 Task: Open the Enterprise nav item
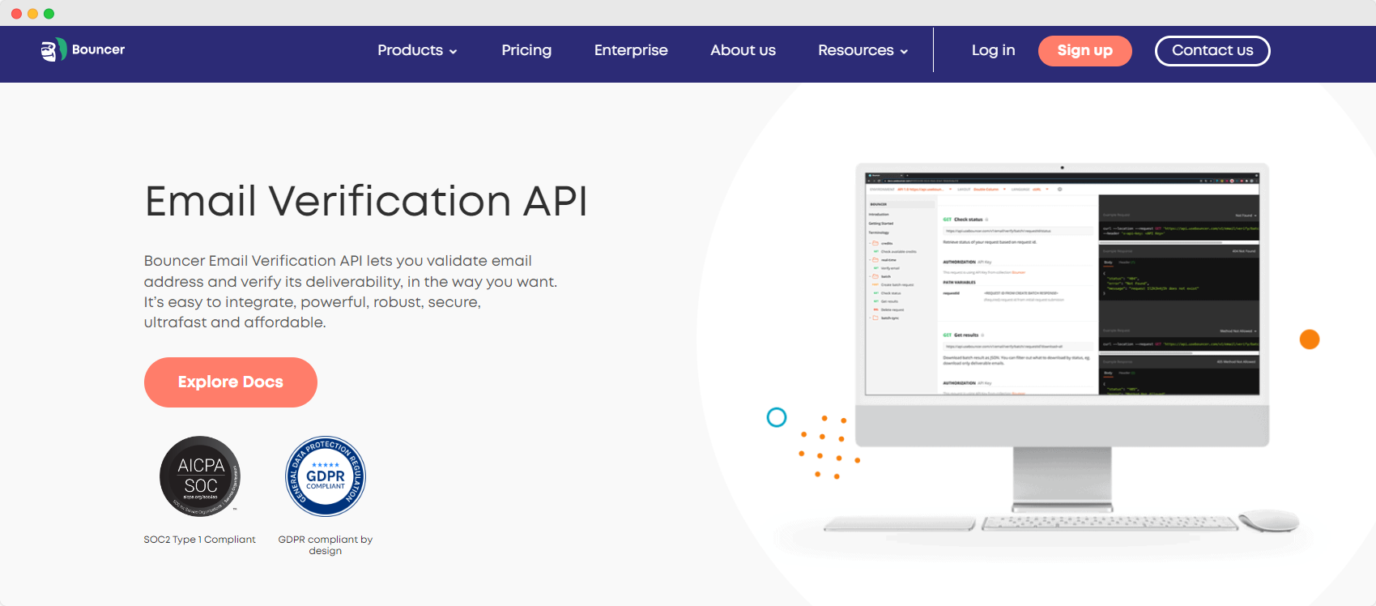tap(631, 50)
